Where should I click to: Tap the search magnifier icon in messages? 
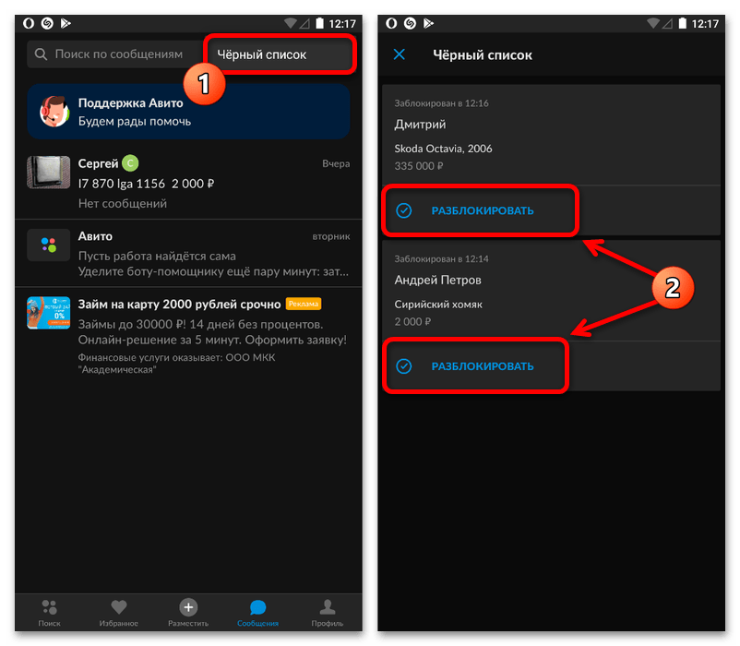41,54
